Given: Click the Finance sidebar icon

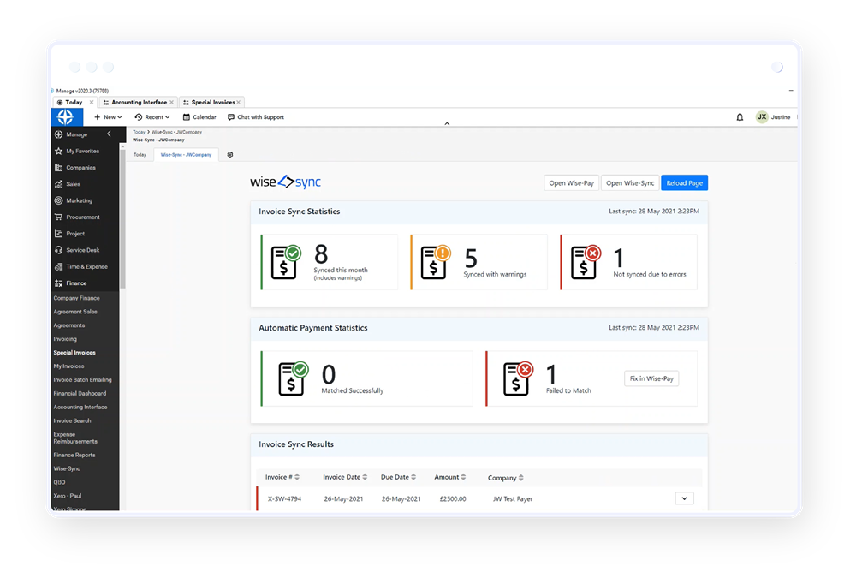Looking at the screenshot, I should pyautogui.click(x=58, y=283).
